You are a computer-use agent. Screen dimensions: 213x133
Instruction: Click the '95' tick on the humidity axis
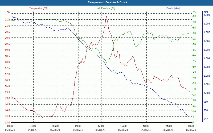194,16
